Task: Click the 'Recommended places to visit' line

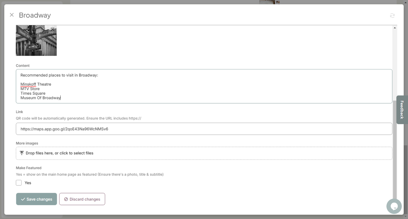Action: pyautogui.click(x=59, y=75)
